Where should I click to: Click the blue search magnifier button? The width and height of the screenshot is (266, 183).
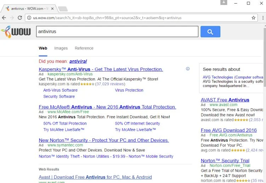click(x=210, y=32)
